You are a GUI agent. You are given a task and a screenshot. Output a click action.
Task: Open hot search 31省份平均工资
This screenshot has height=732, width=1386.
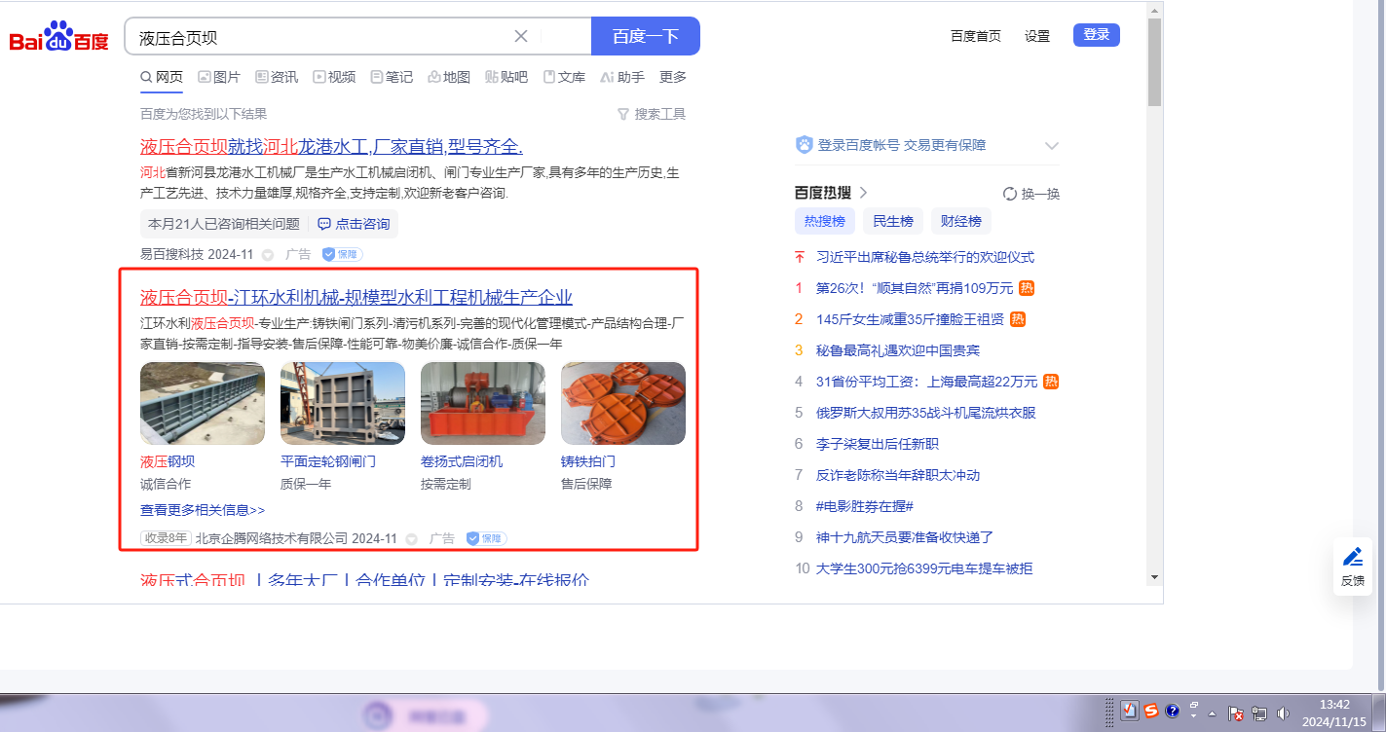click(x=927, y=382)
